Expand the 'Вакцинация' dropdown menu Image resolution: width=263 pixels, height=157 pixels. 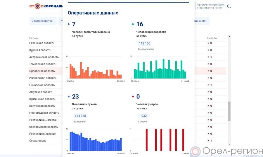coord(199,21)
